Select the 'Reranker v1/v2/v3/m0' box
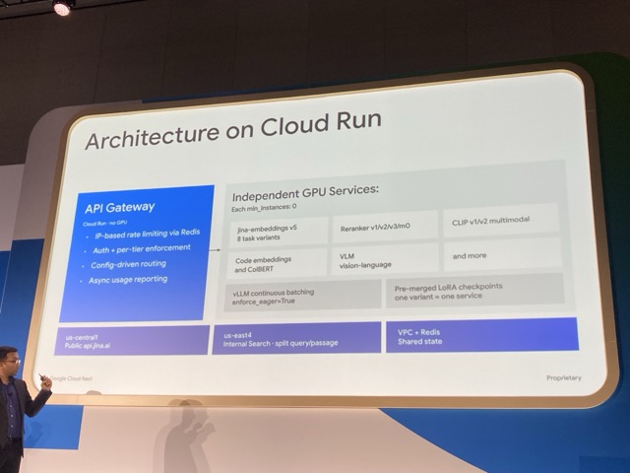Screen dimensions: 630x473 (385, 228)
